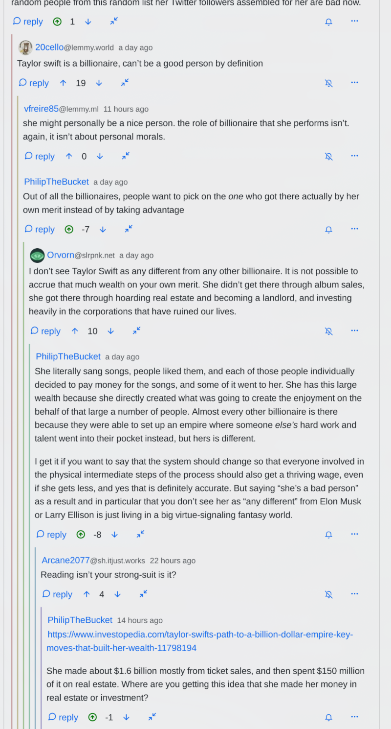The width and height of the screenshot is (391, 729).
Task: Visit Orvorn's profile page
Action: (61, 255)
